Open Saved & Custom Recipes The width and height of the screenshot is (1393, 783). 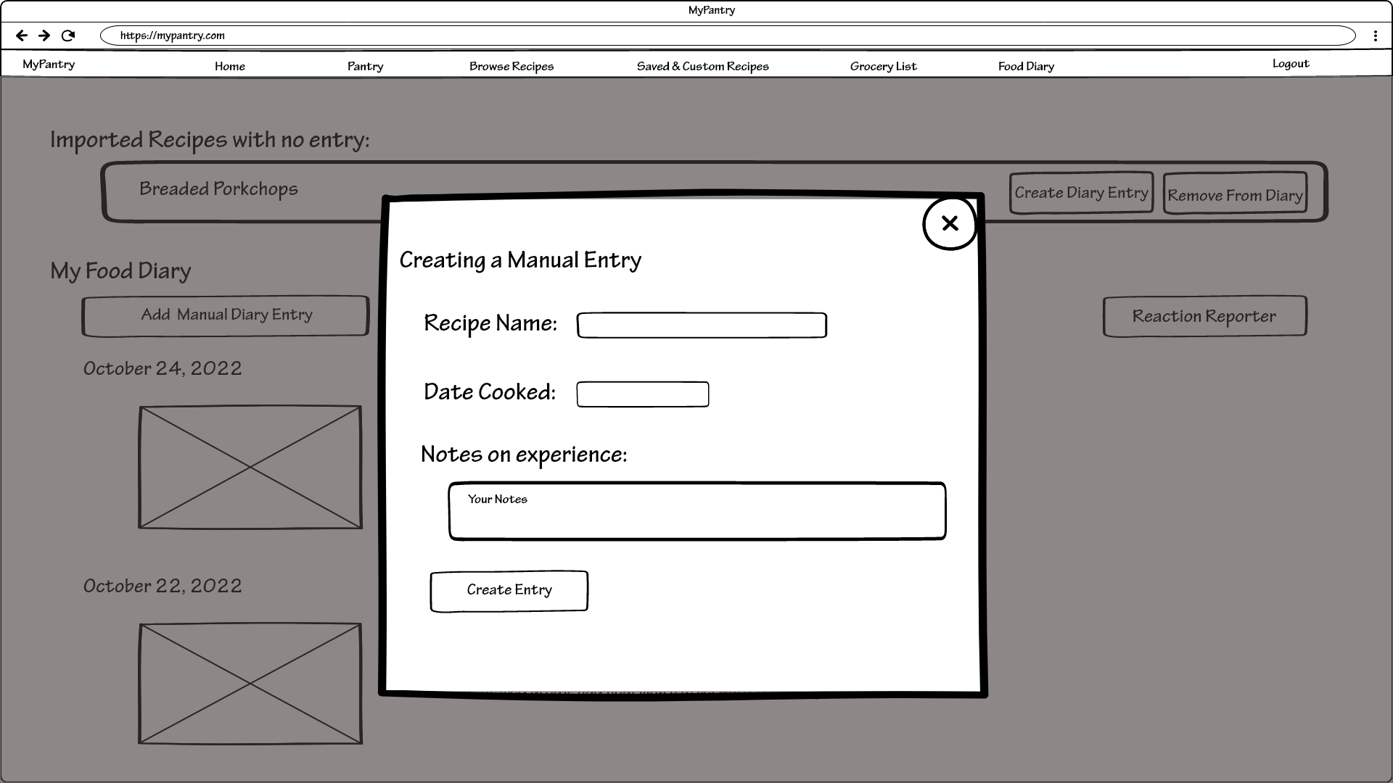point(702,66)
